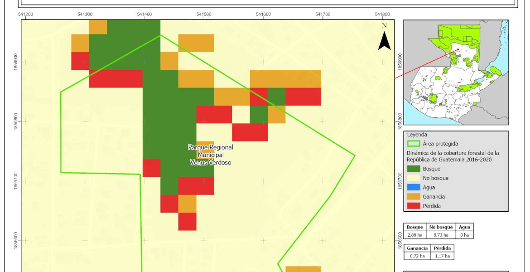Viewport: 530px width, 272px height.
Task: Click the blue Agua legend swatch
Action: click(414, 187)
